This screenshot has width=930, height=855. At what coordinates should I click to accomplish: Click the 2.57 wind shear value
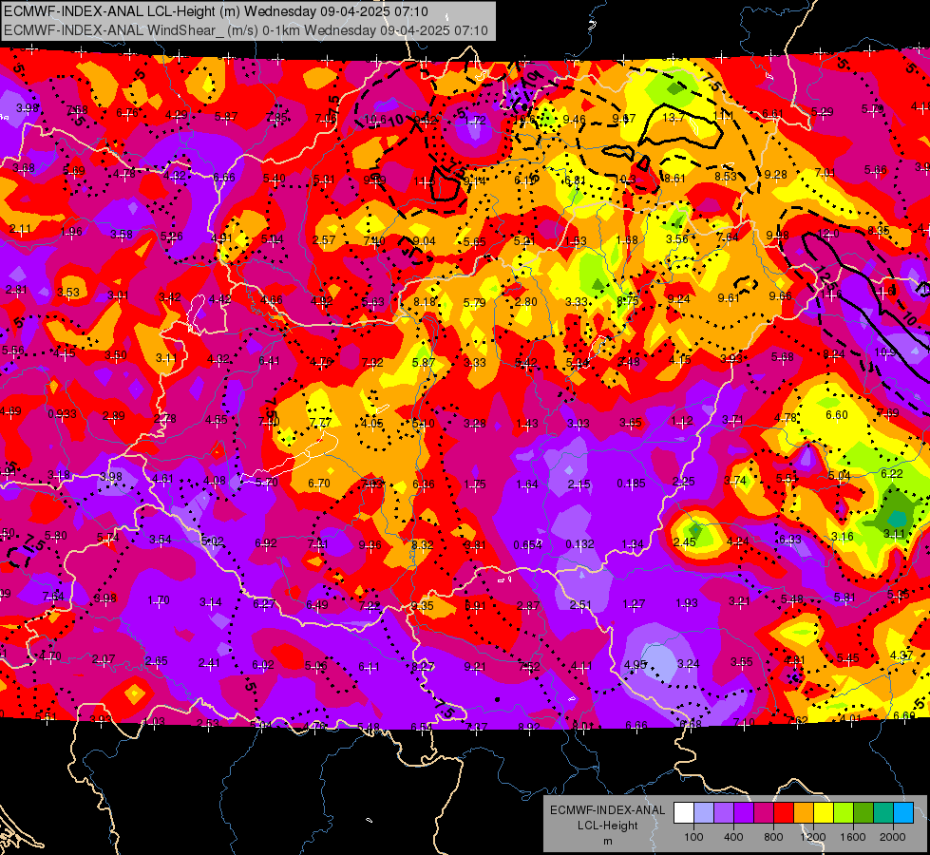324,239
